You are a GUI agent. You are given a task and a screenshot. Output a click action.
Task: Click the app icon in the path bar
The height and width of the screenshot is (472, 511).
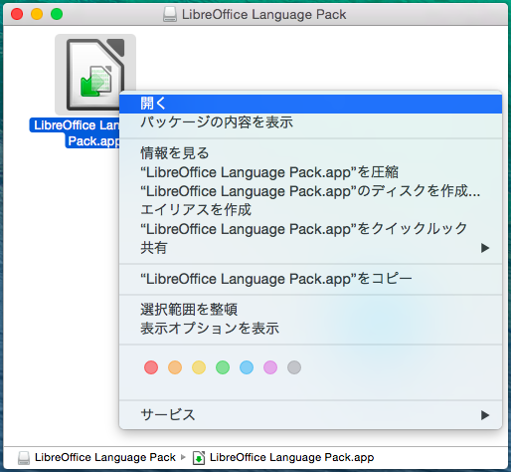point(199,458)
